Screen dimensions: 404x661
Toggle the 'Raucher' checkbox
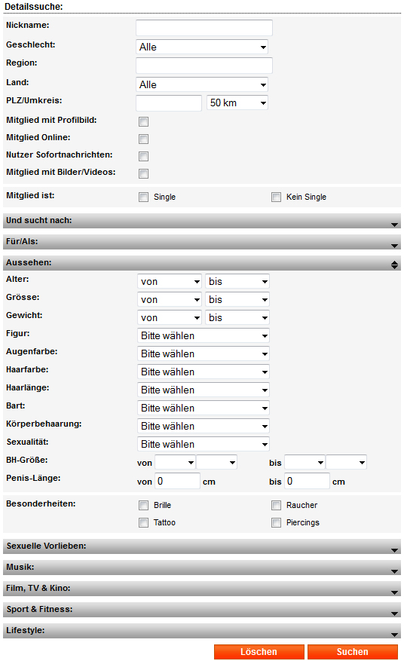[276, 505]
